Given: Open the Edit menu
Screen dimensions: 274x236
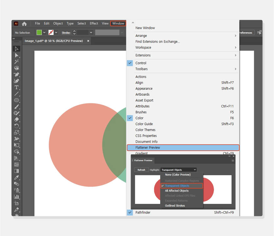Looking at the screenshot, I should [47, 23].
